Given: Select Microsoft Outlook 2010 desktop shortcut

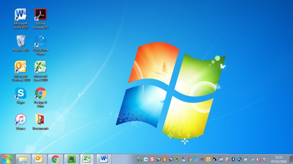Looking at the screenshot, I should [x=20, y=71].
